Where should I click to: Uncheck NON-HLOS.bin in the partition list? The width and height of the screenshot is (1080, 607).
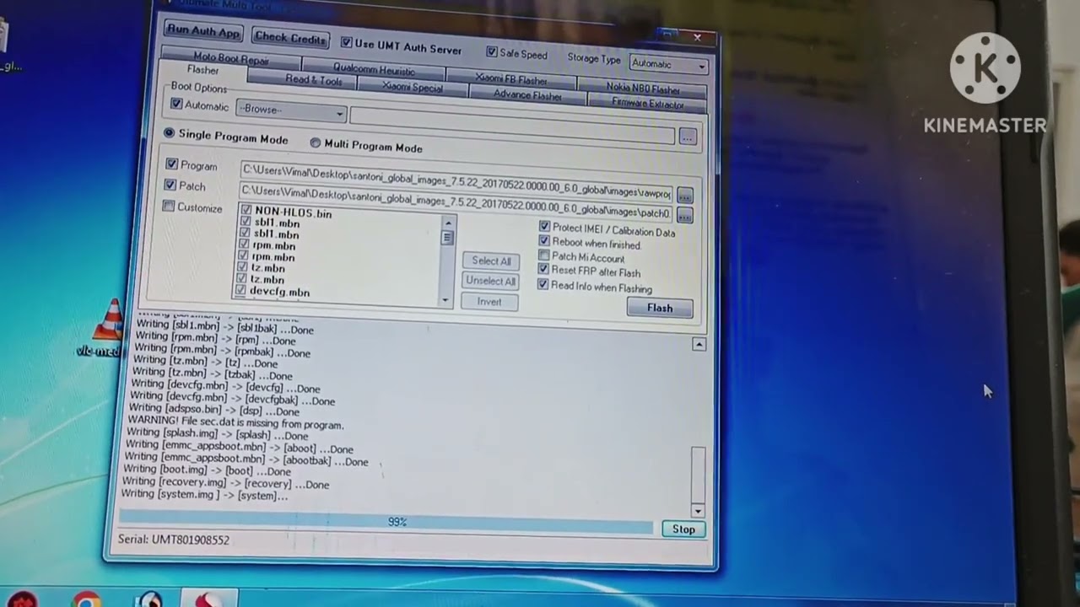tap(246, 210)
